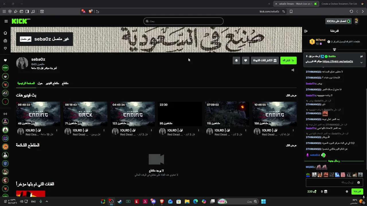367x206 pixels.
Task: Open Brave VPN shield toolbar icon
Action: pos(10,11)
